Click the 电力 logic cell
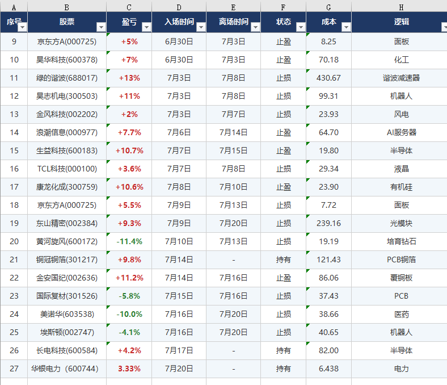 click(399, 369)
